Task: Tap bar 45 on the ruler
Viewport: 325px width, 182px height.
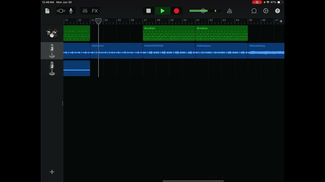Action: pos(251,20)
